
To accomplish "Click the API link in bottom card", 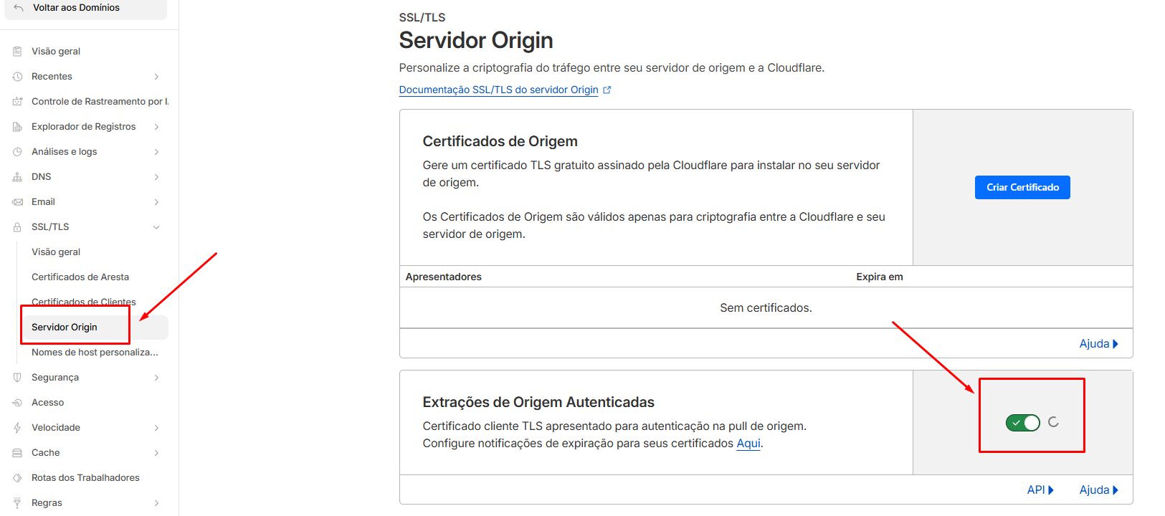I will coord(1040,490).
